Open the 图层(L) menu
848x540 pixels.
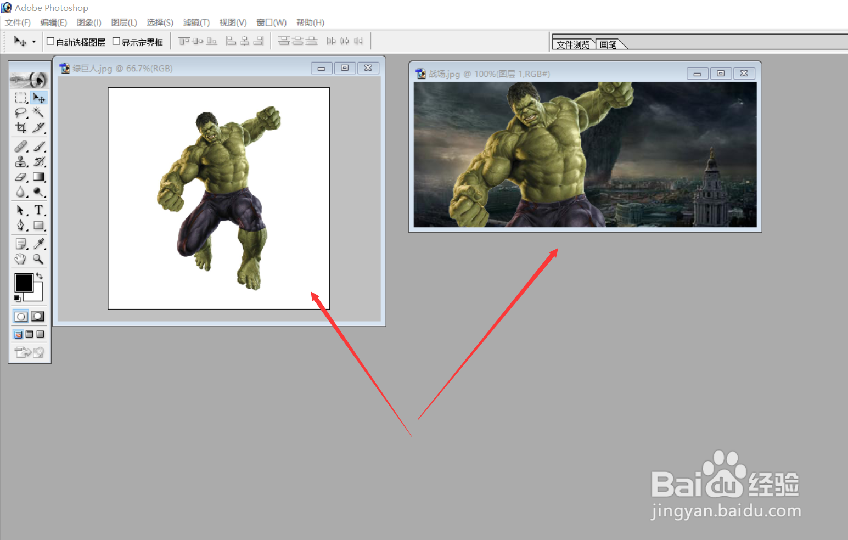(124, 22)
